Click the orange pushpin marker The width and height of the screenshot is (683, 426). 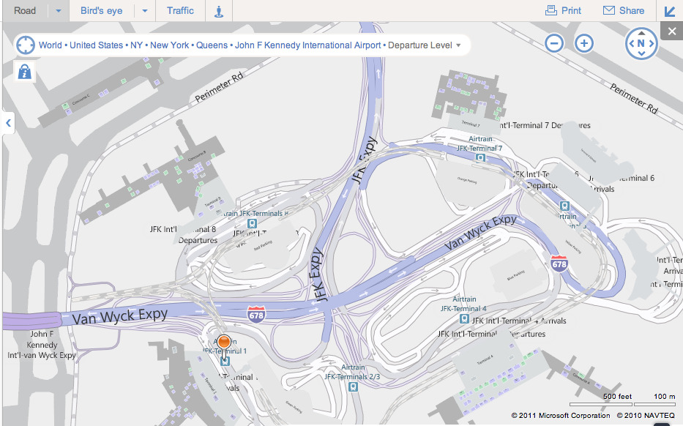(x=225, y=342)
